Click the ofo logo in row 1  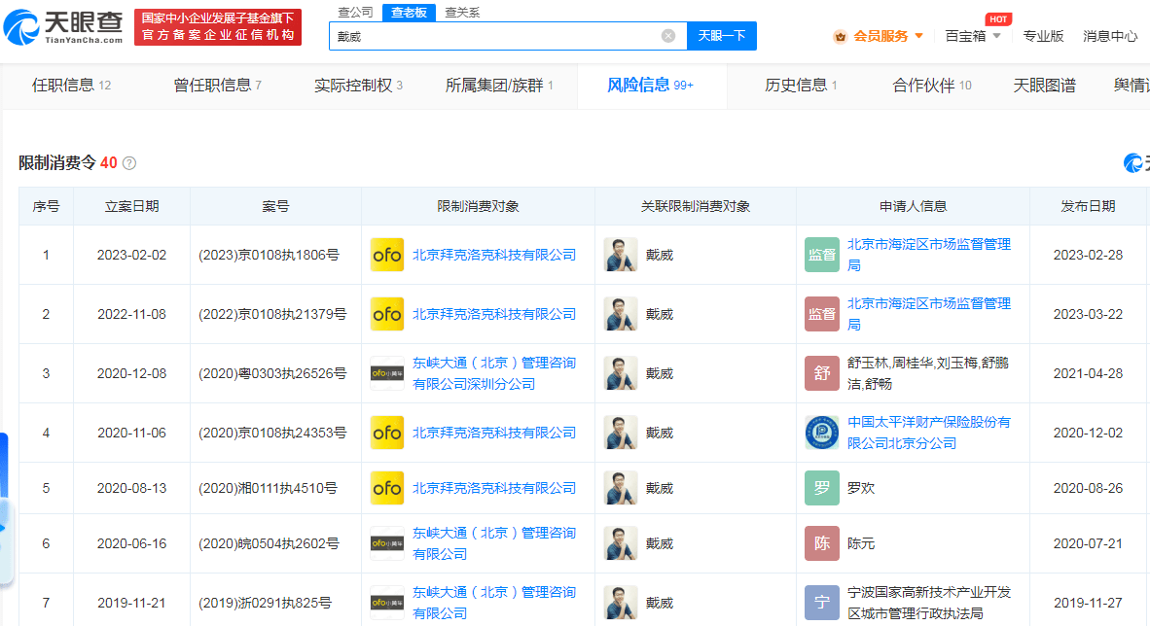coord(386,255)
